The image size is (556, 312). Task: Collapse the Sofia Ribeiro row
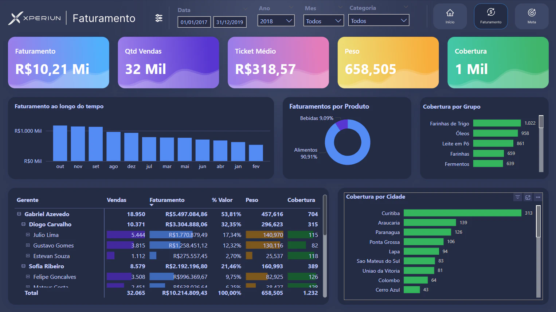pos(23,266)
